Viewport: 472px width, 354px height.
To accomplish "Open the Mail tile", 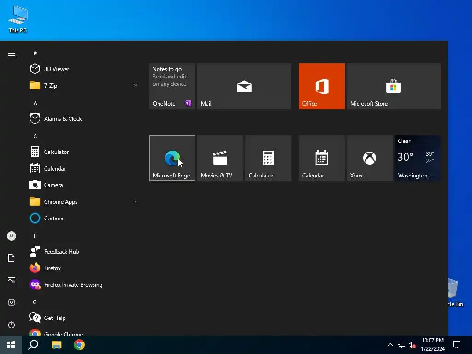I will coord(244,86).
